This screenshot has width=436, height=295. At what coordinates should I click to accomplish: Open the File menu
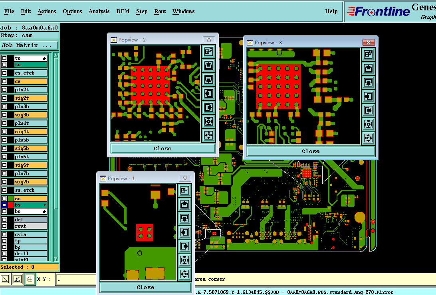(x=9, y=12)
